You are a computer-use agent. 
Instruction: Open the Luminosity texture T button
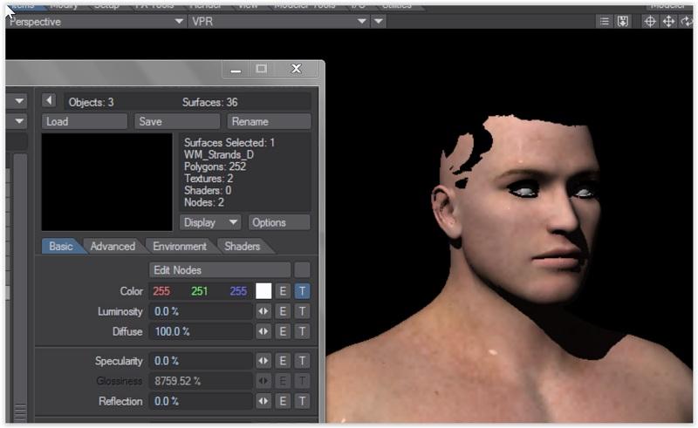click(302, 311)
